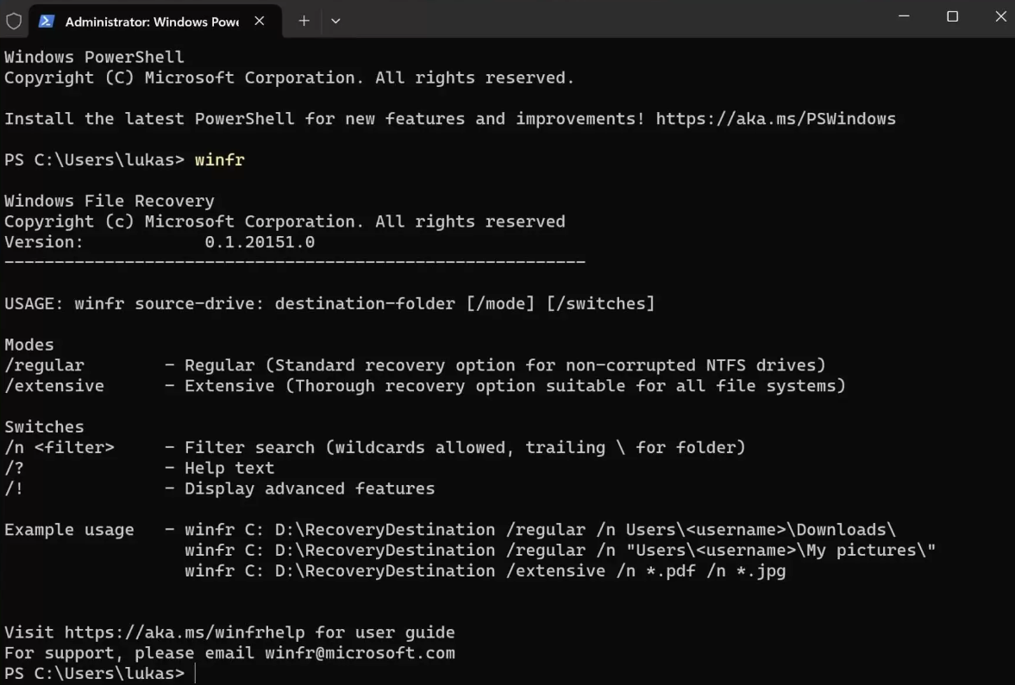Click the /? help text switch
Image resolution: width=1015 pixels, height=685 pixels.
coord(14,469)
